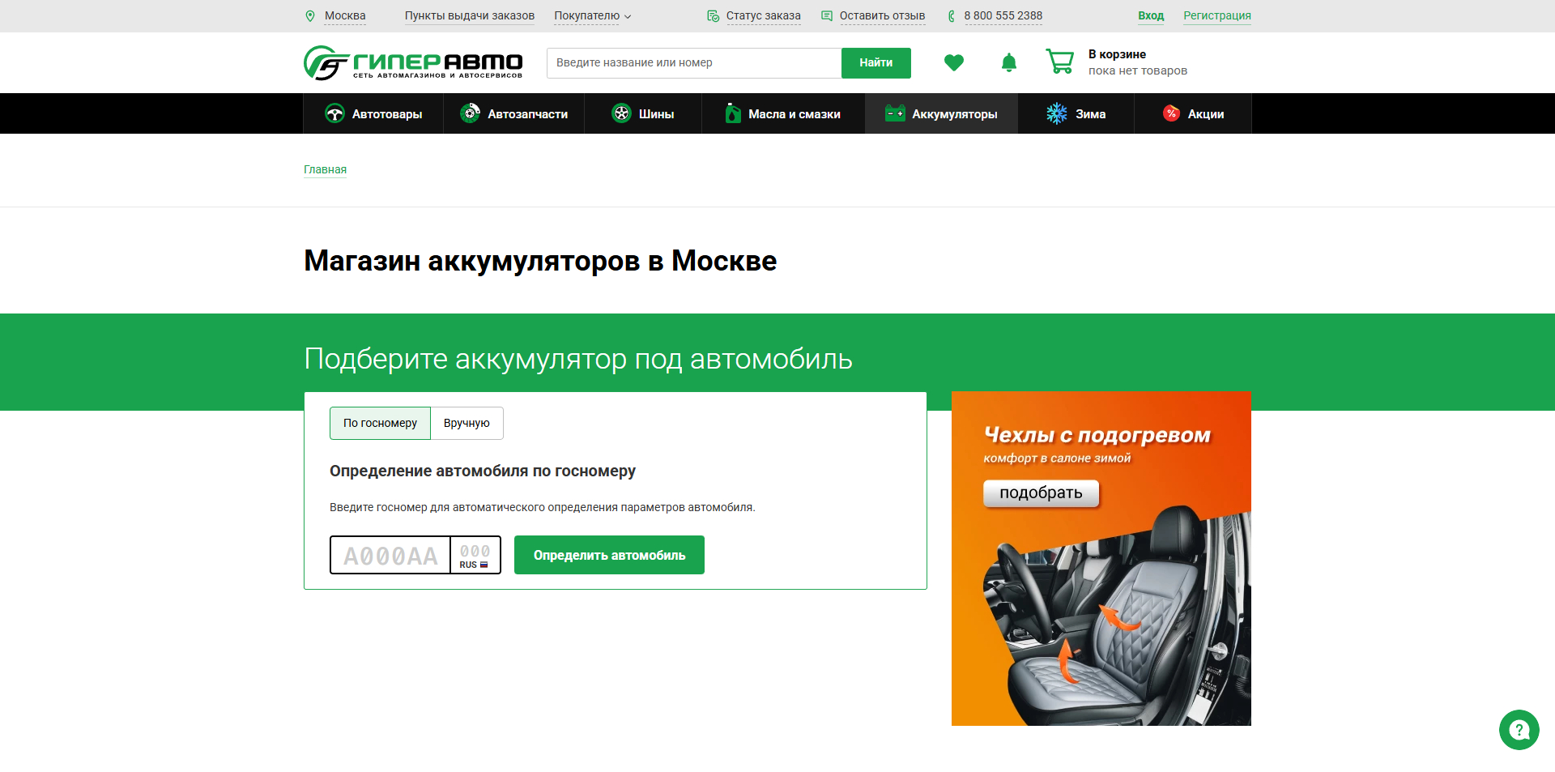Click the favorites heart icon

[954, 62]
